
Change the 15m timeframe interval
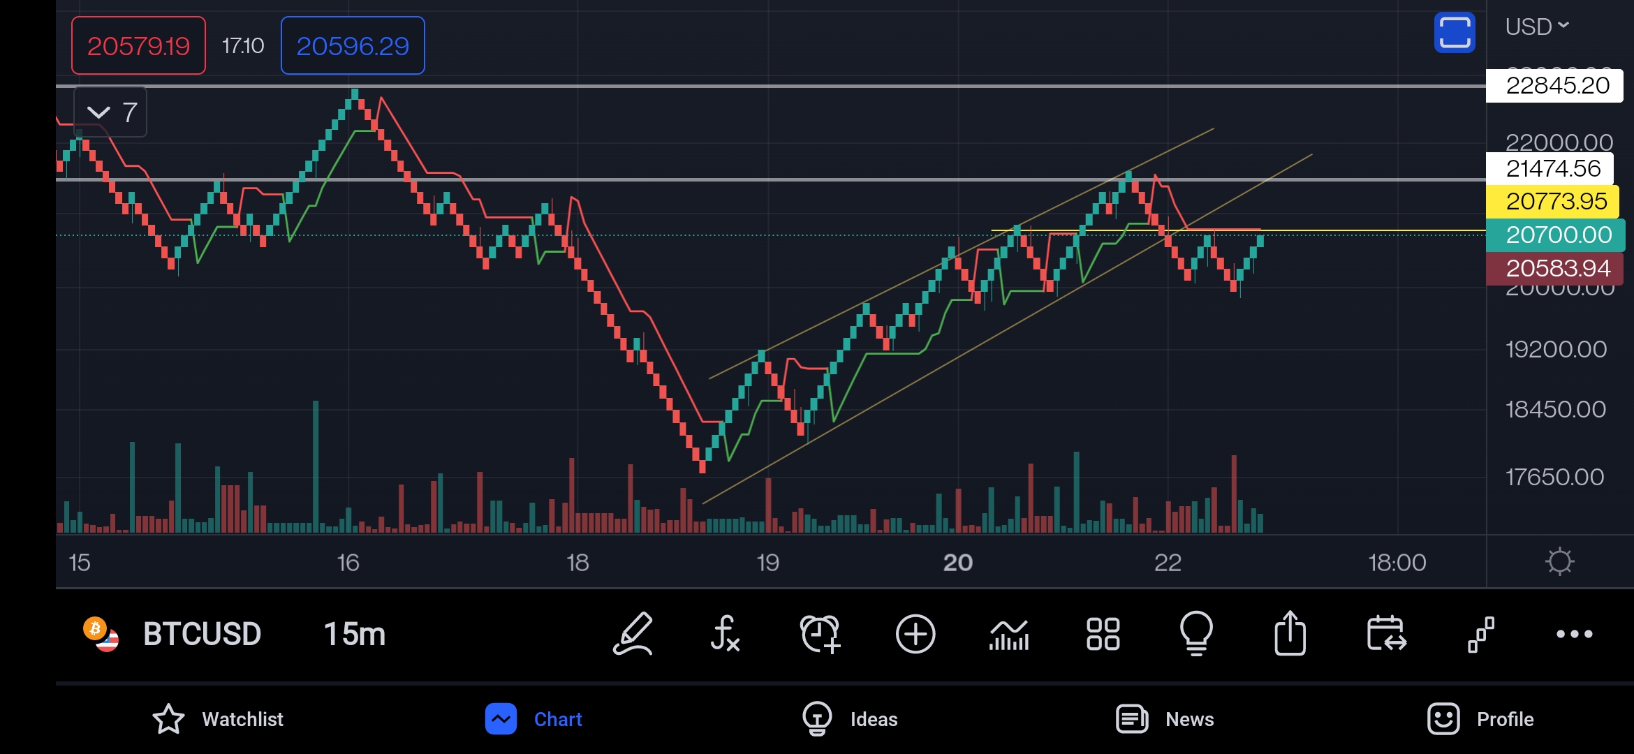coord(354,634)
